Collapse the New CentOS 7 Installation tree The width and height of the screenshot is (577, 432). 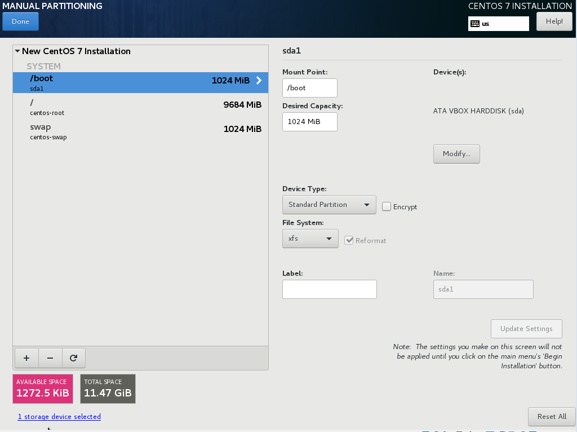tap(17, 51)
